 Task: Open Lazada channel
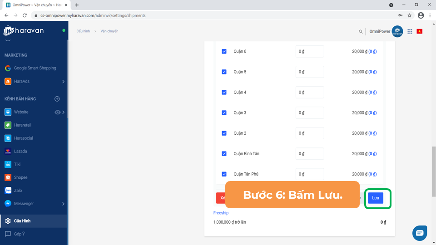(x=20, y=151)
